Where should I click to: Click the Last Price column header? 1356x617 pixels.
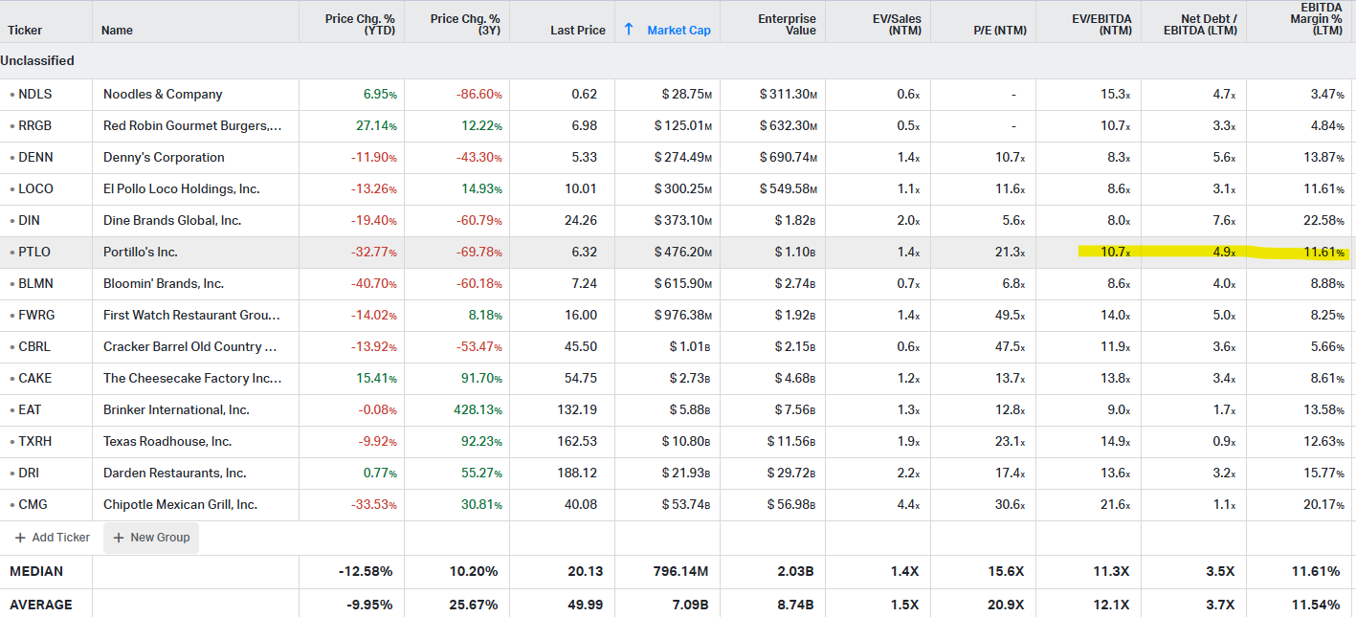pyautogui.click(x=578, y=30)
